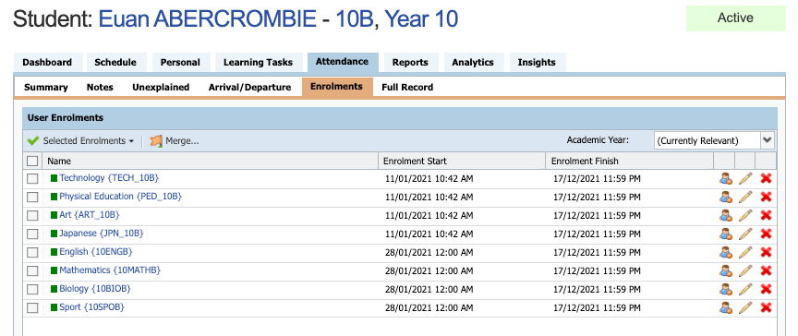798x336 pixels.
Task: Click the user icon in Mathematics row
Action: click(x=725, y=271)
